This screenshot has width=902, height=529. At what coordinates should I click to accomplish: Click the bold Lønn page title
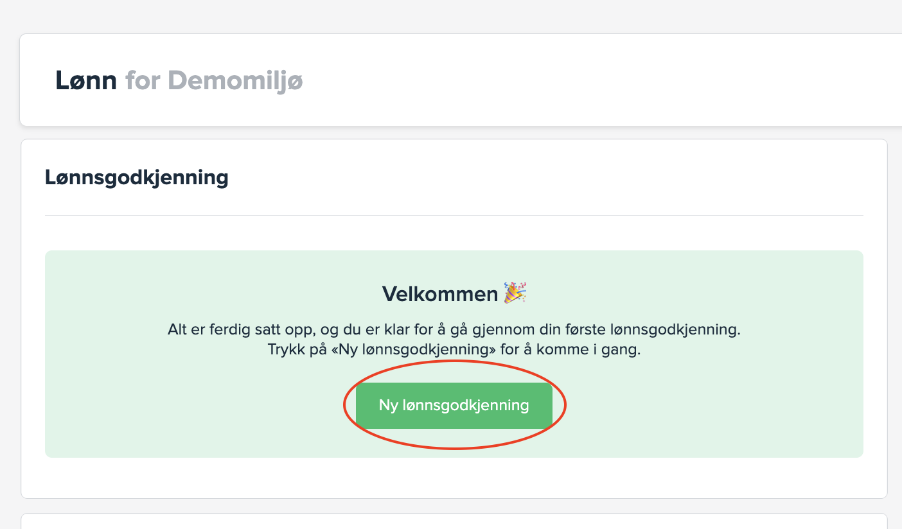[86, 81]
